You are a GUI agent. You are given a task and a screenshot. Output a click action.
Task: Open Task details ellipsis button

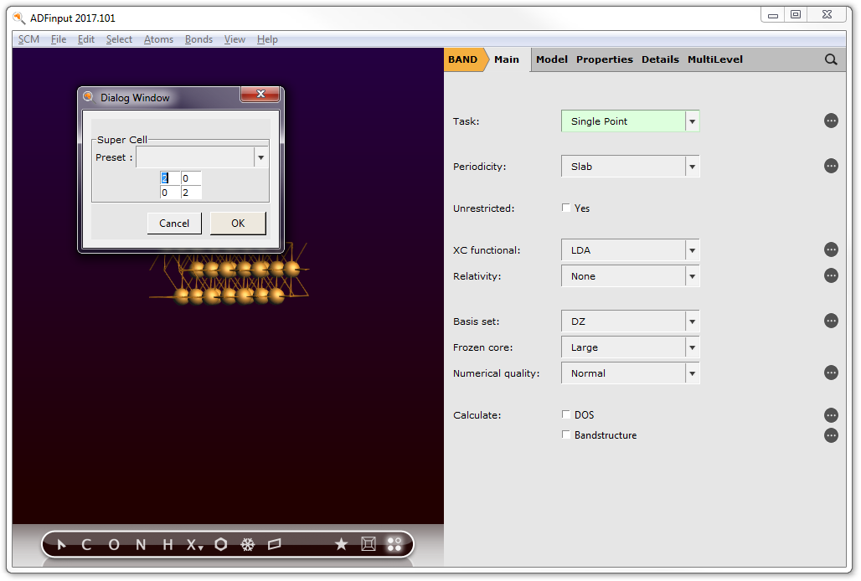click(831, 121)
